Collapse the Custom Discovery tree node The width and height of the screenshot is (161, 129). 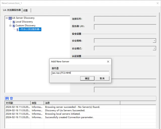click(x=10, y=26)
